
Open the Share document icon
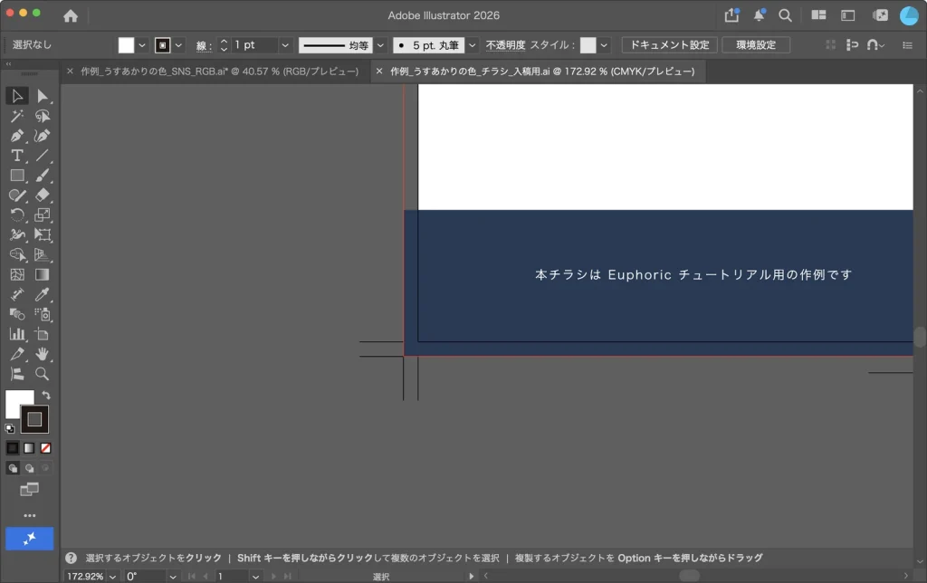tap(731, 15)
